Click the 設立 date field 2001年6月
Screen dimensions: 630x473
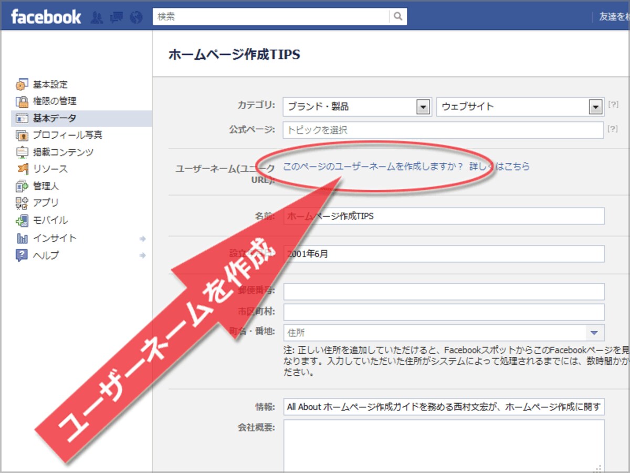tap(444, 254)
